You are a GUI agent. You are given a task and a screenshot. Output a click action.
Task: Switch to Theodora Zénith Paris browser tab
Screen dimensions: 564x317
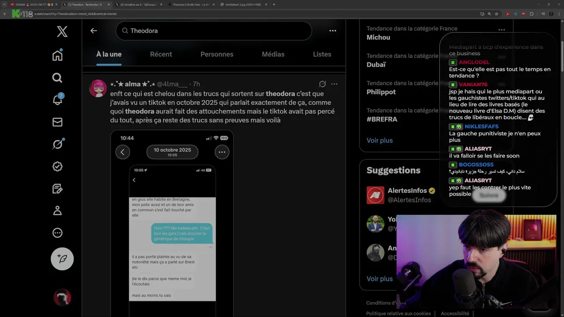click(x=190, y=4)
